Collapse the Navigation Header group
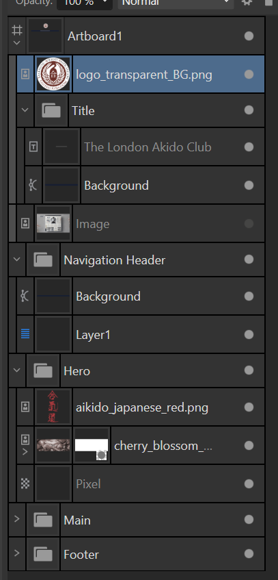This screenshot has height=580, width=278. [16, 259]
